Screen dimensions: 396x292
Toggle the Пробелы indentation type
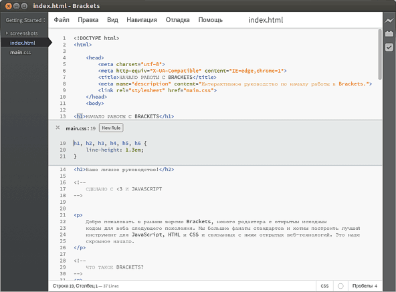[363, 286]
